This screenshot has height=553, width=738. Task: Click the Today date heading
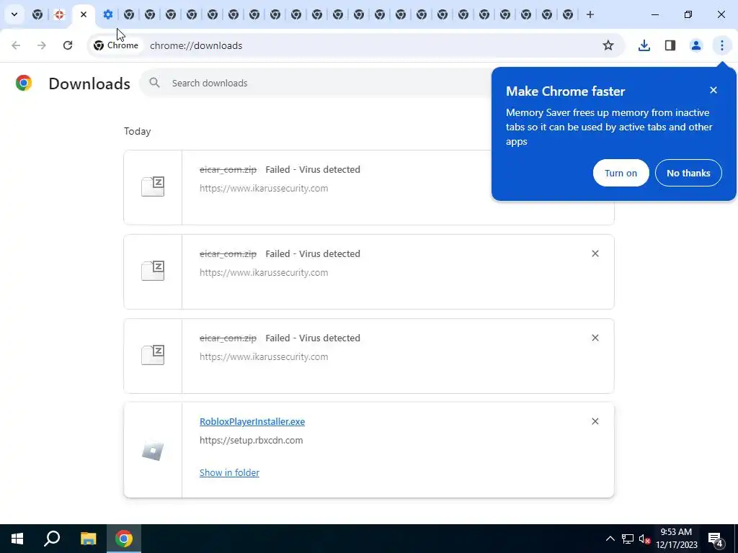pos(138,131)
